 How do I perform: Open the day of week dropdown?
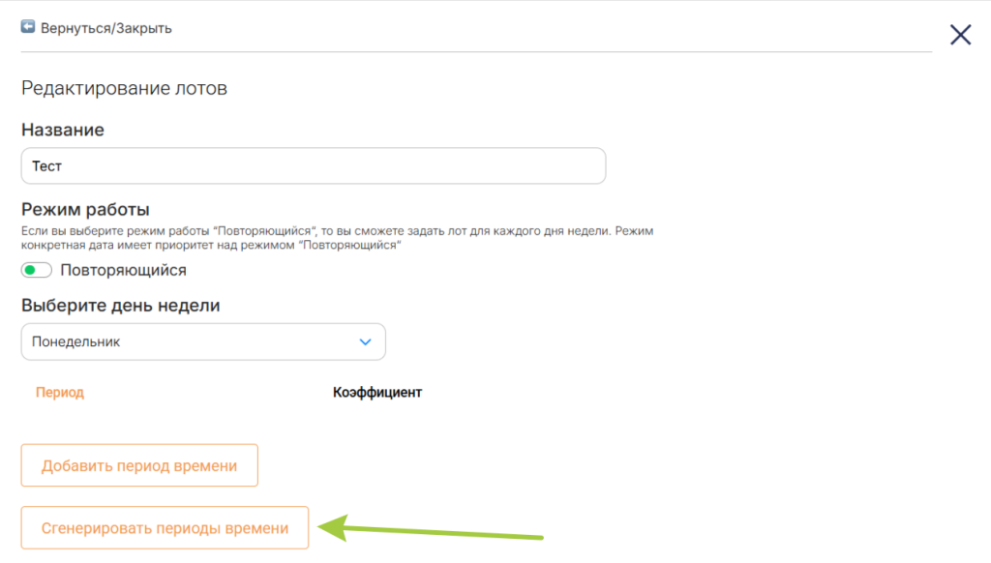(203, 341)
